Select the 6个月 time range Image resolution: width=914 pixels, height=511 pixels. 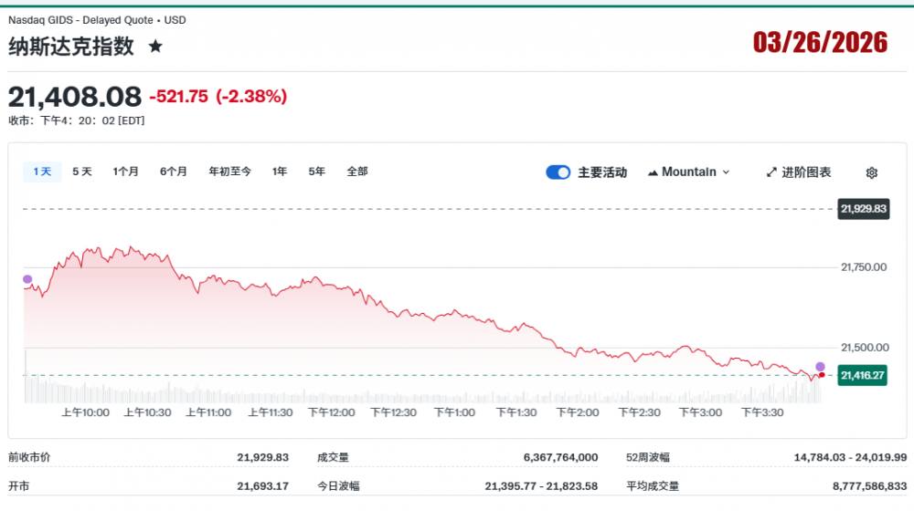pos(174,172)
